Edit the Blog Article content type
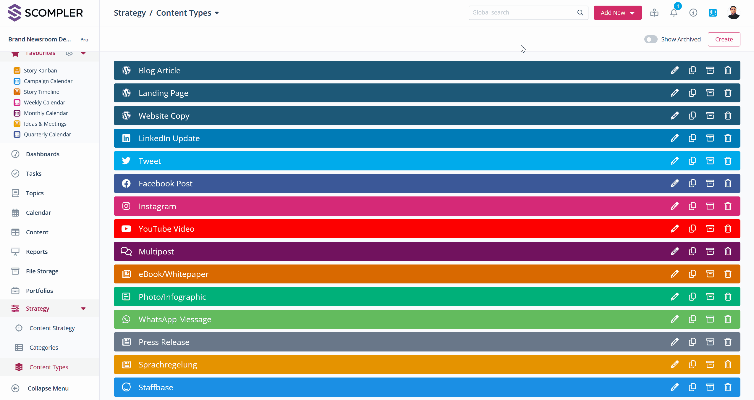This screenshot has width=754, height=400. click(674, 70)
